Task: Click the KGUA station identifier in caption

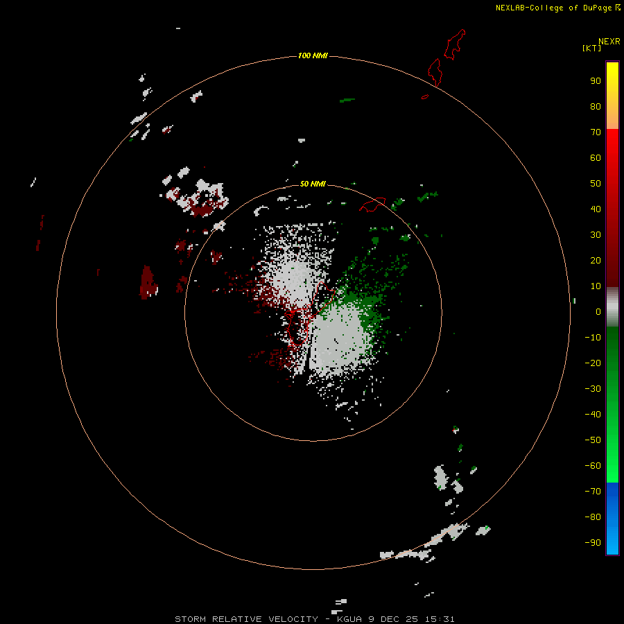Action: coord(349,619)
